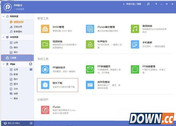
Task: Minimize the PP助手 window
Action: 162,4
